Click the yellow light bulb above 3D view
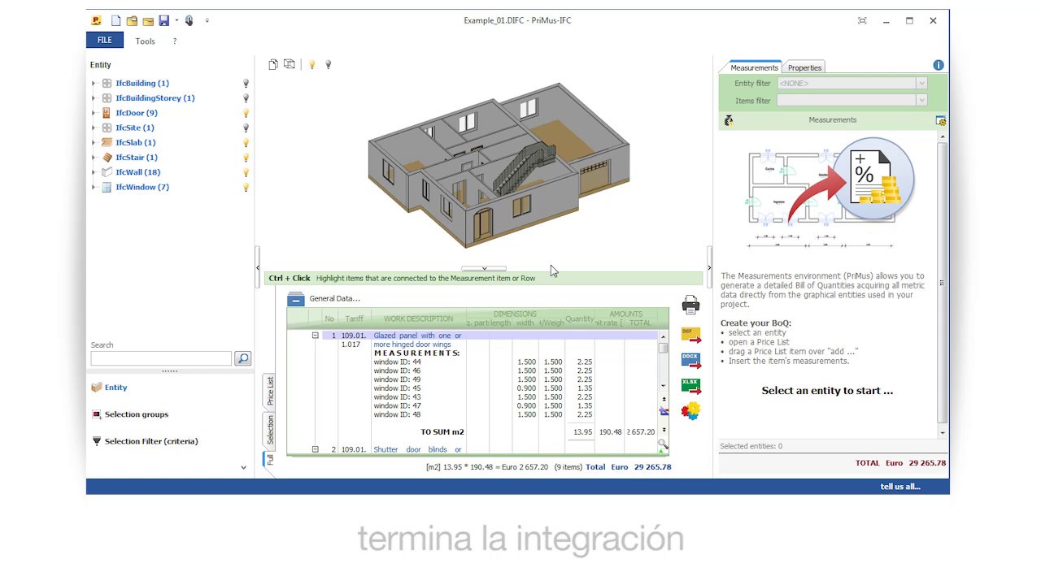The width and height of the screenshot is (1041, 585). (x=311, y=64)
